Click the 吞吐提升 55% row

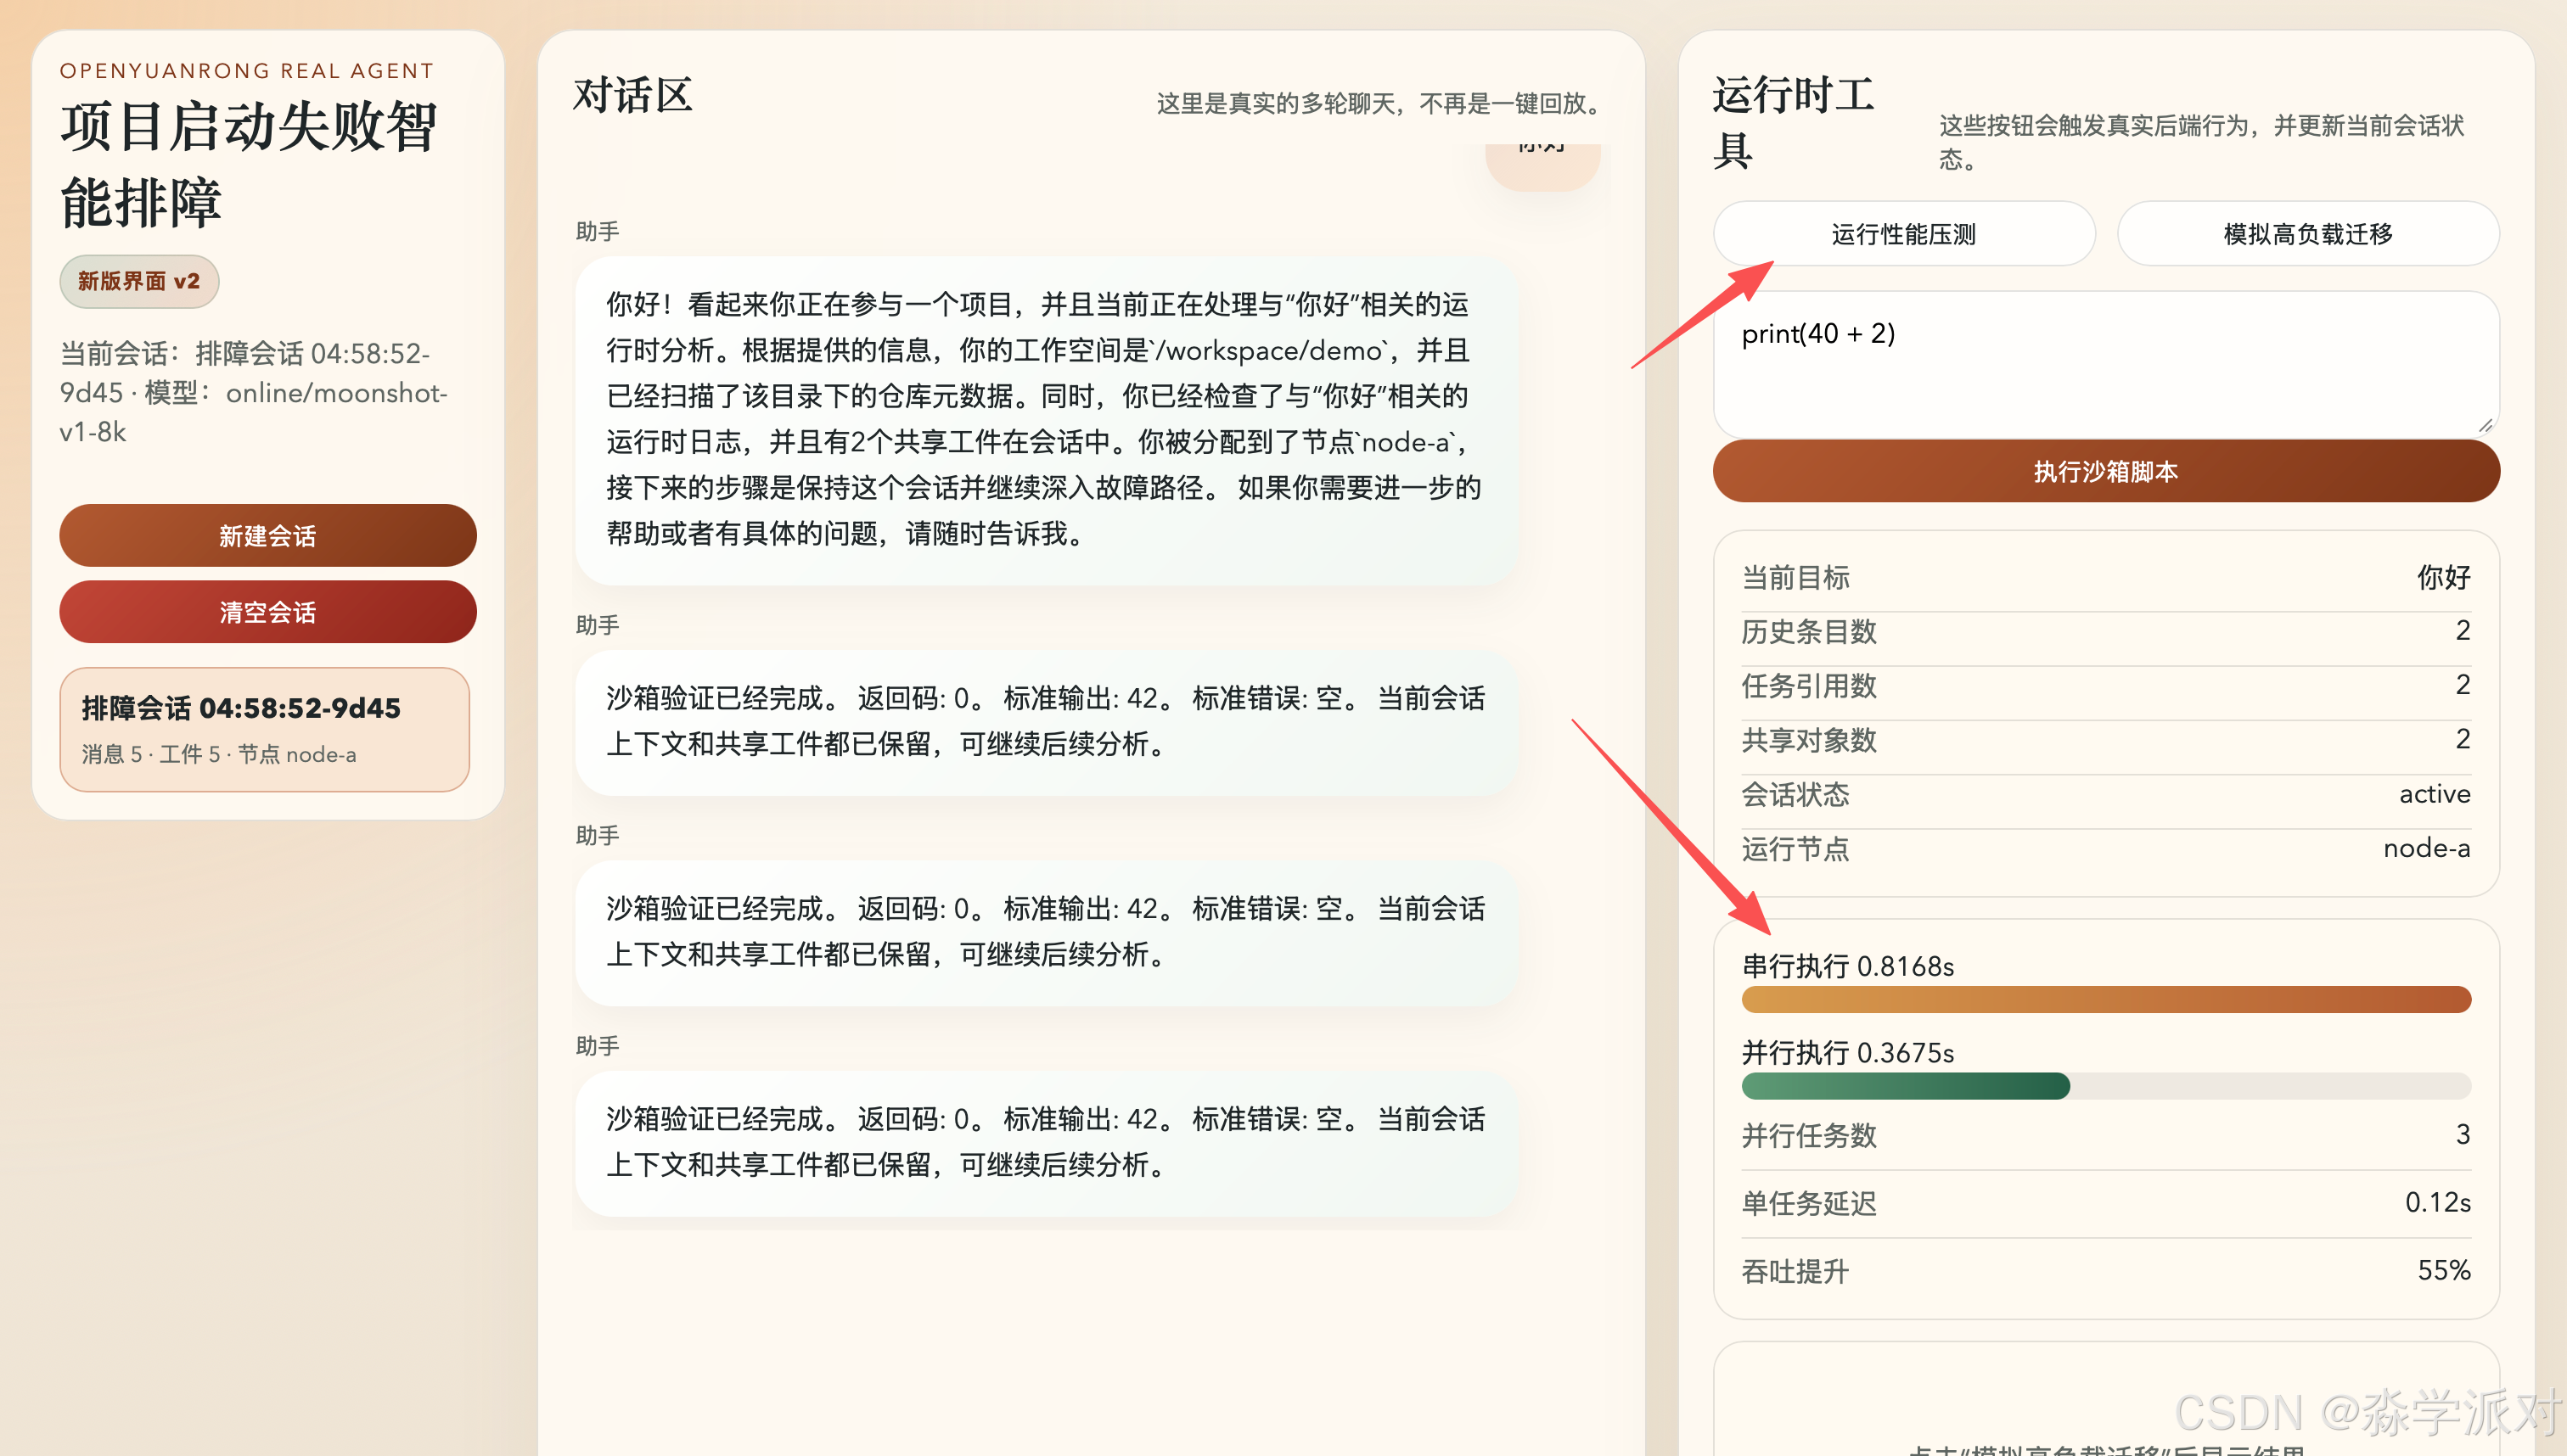pos(2105,1271)
